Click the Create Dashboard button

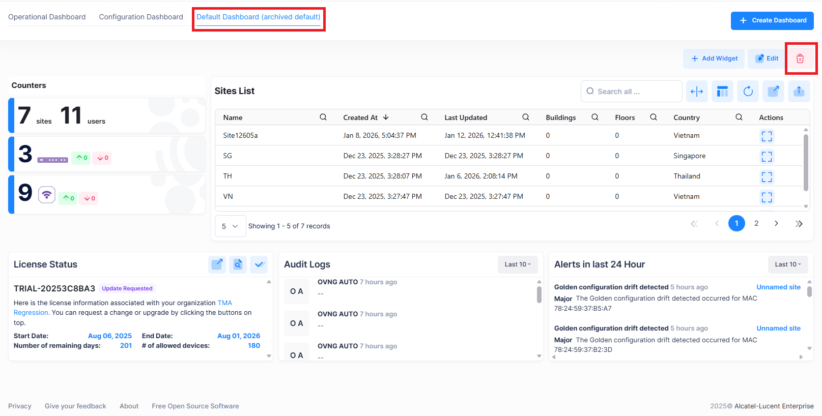772,20
